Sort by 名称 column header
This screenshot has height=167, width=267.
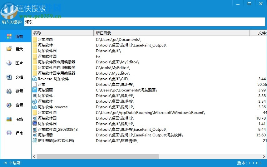[x=63, y=33]
